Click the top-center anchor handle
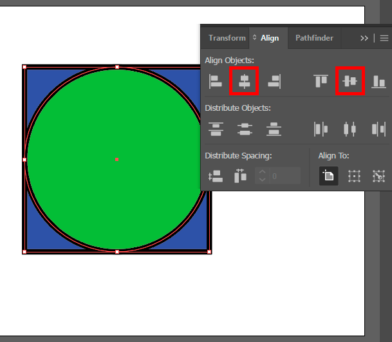This screenshot has width=392, height=342. (x=117, y=67)
